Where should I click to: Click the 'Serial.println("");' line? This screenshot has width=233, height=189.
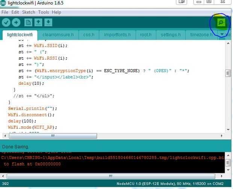point(33,109)
